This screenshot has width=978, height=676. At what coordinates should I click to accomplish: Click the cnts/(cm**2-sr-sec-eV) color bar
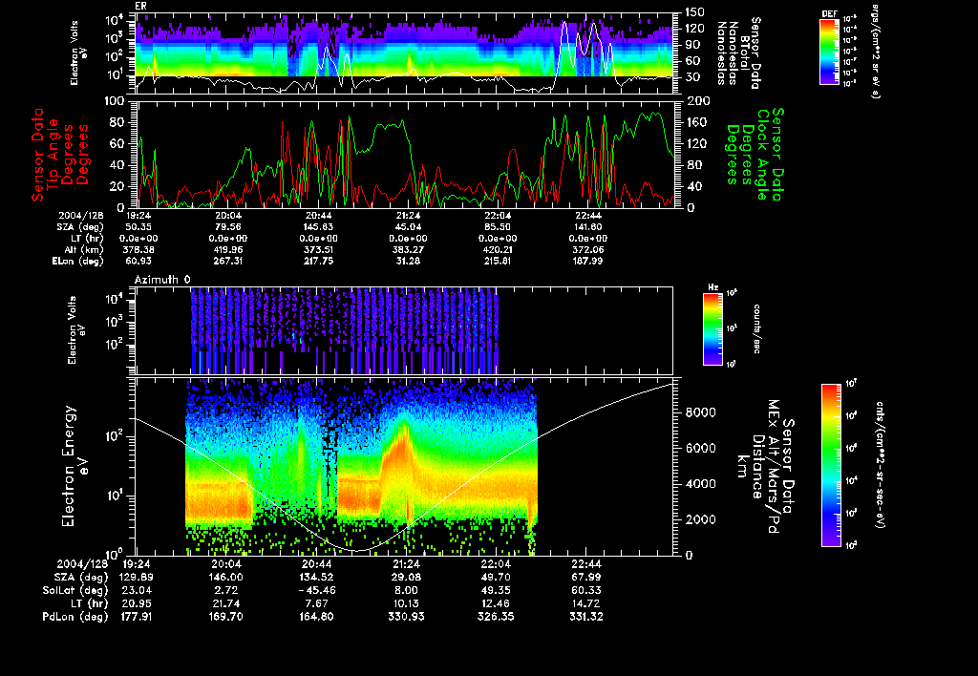(x=831, y=466)
